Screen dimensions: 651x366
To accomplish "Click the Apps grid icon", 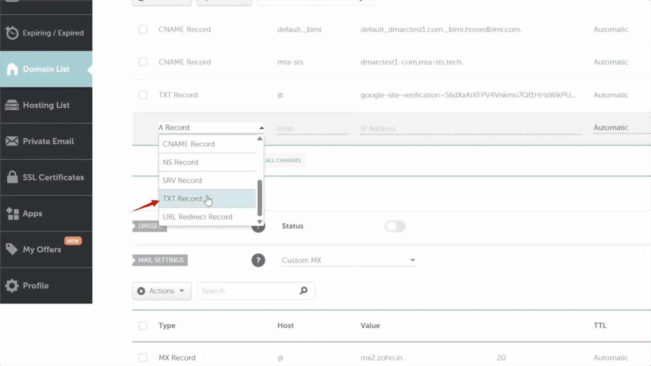I will [x=12, y=213].
